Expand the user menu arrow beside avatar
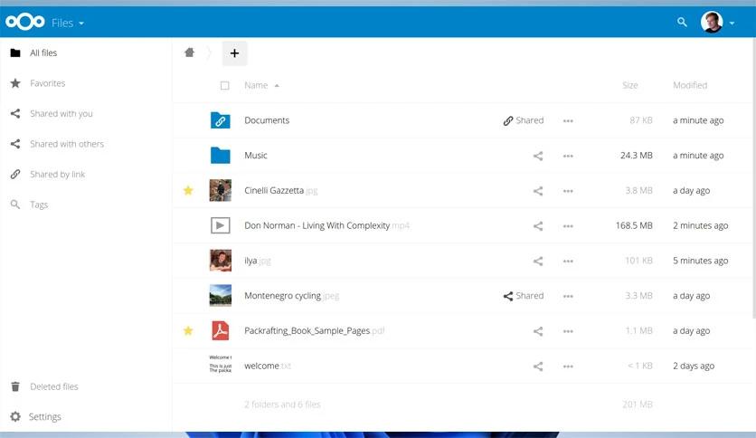756x438 pixels. (x=732, y=24)
